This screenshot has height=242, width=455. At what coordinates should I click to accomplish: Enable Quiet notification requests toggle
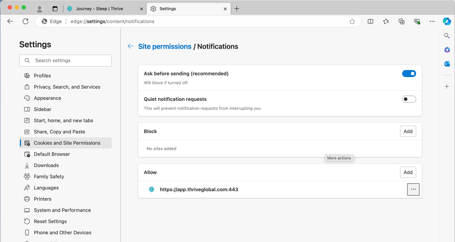tap(409, 99)
